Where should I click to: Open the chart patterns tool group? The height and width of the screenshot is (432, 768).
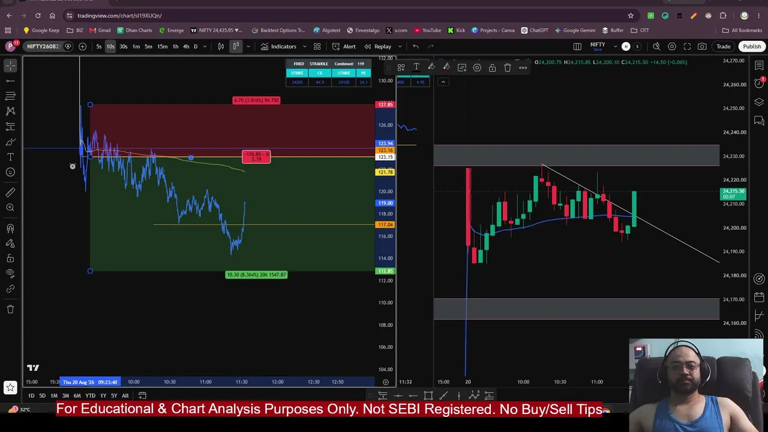(10, 111)
